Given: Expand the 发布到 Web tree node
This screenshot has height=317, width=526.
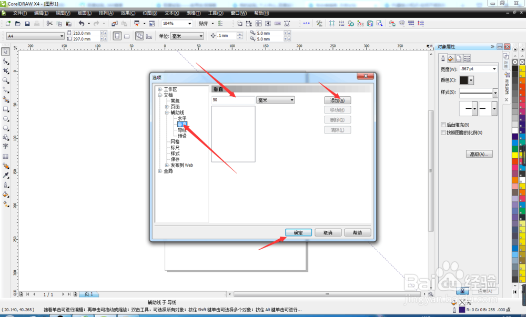Looking at the screenshot, I should 167,165.
